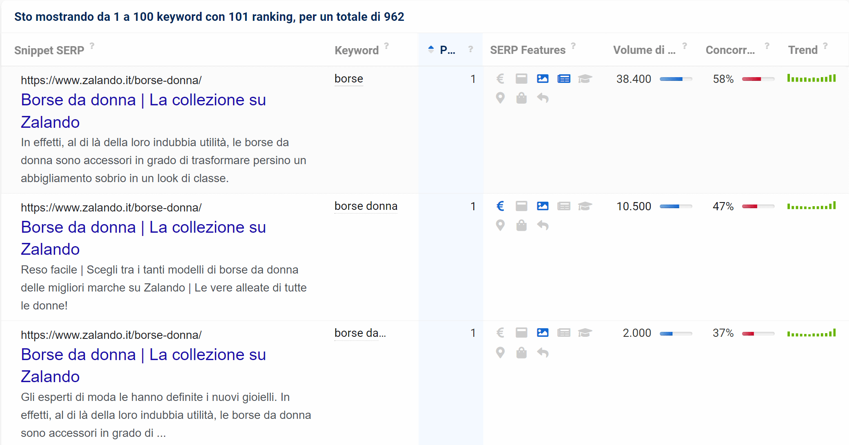The height and width of the screenshot is (445, 849).
Task: Open the help tooltip next to Concorr... header
Action: (x=767, y=46)
